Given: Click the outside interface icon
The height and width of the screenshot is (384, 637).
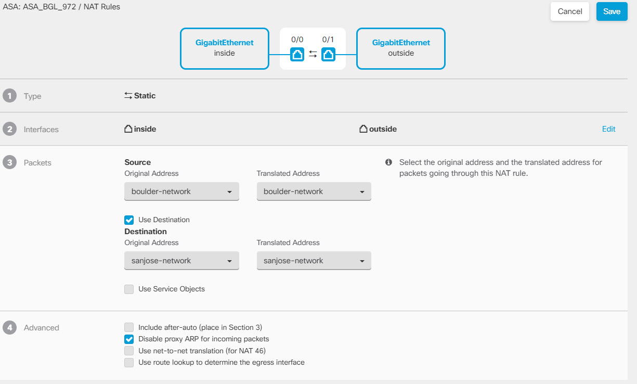Looking at the screenshot, I should tap(363, 129).
